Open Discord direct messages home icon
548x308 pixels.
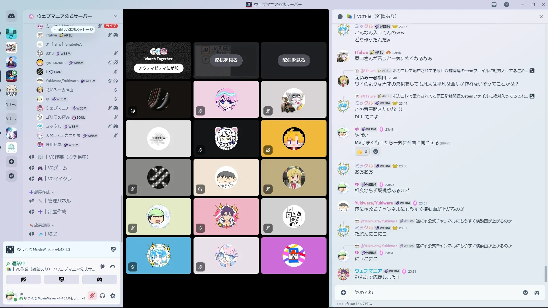click(11, 16)
